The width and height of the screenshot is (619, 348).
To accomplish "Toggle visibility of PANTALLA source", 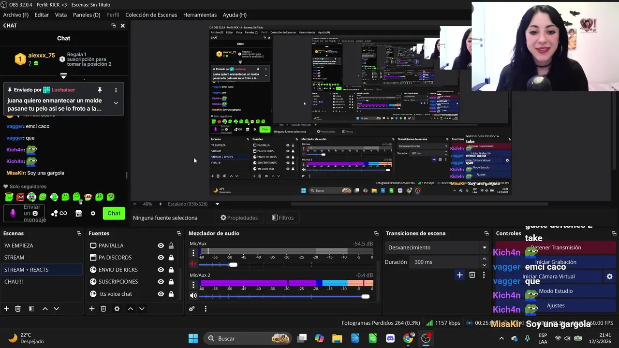I will (161, 246).
